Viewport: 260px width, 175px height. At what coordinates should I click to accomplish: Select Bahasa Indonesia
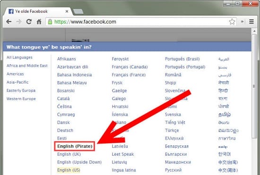[74, 75]
